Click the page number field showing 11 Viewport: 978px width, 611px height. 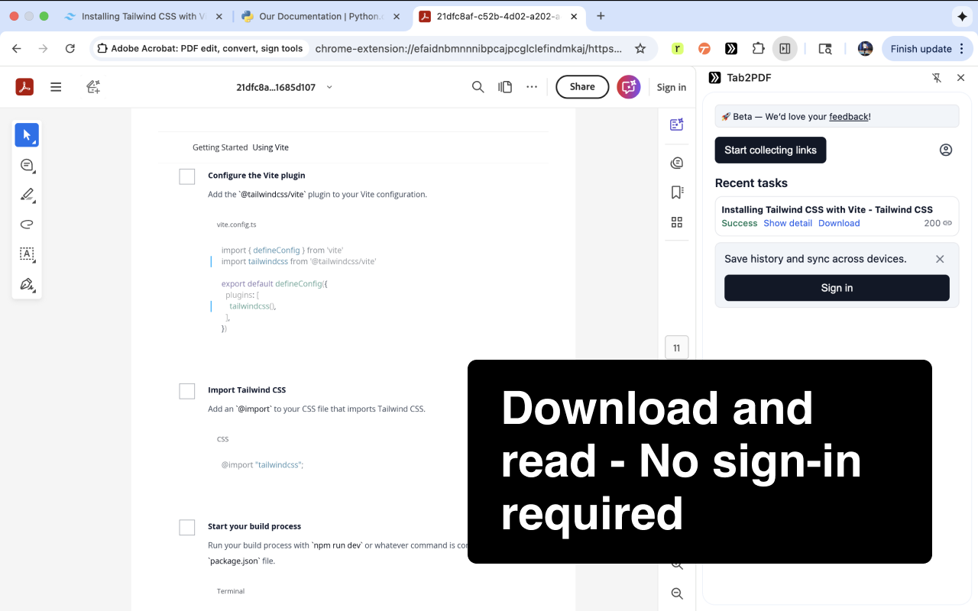(x=676, y=347)
